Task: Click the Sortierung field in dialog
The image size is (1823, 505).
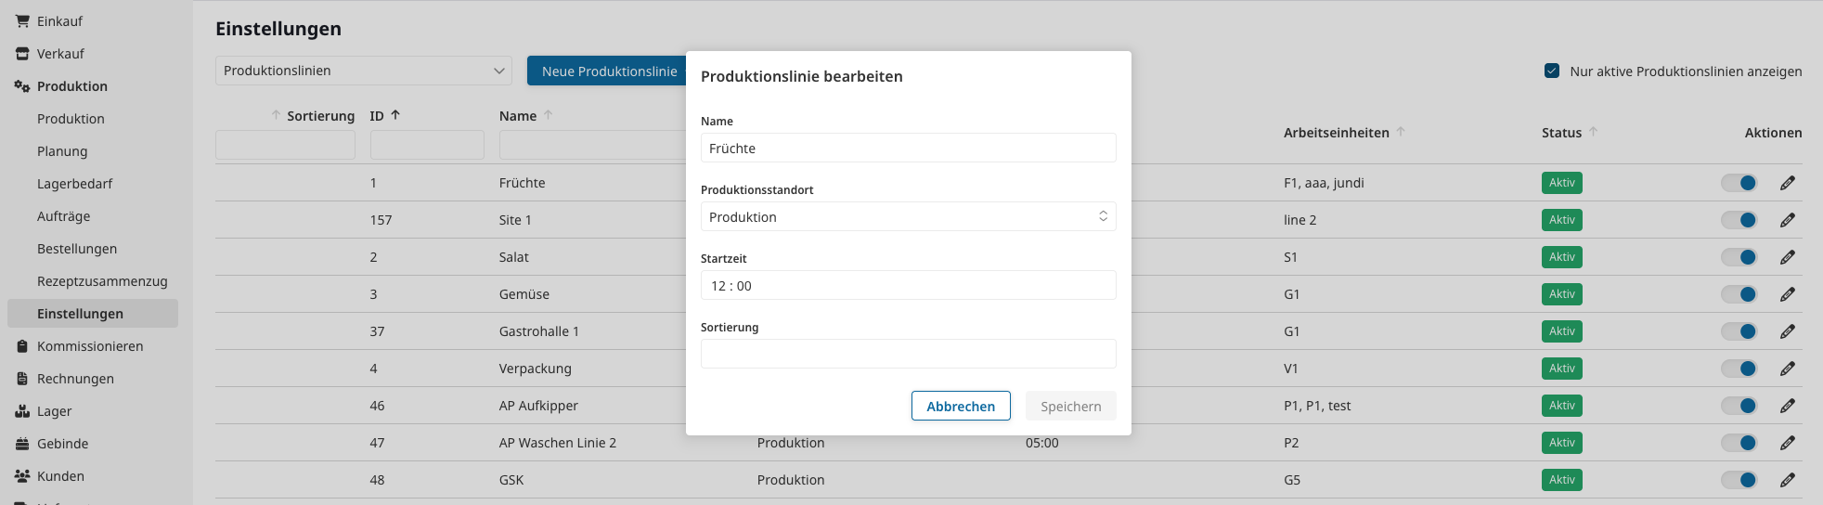Action: pos(908,354)
